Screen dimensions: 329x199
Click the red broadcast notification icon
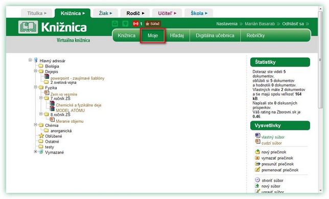pyautogui.click(x=136, y=24)
